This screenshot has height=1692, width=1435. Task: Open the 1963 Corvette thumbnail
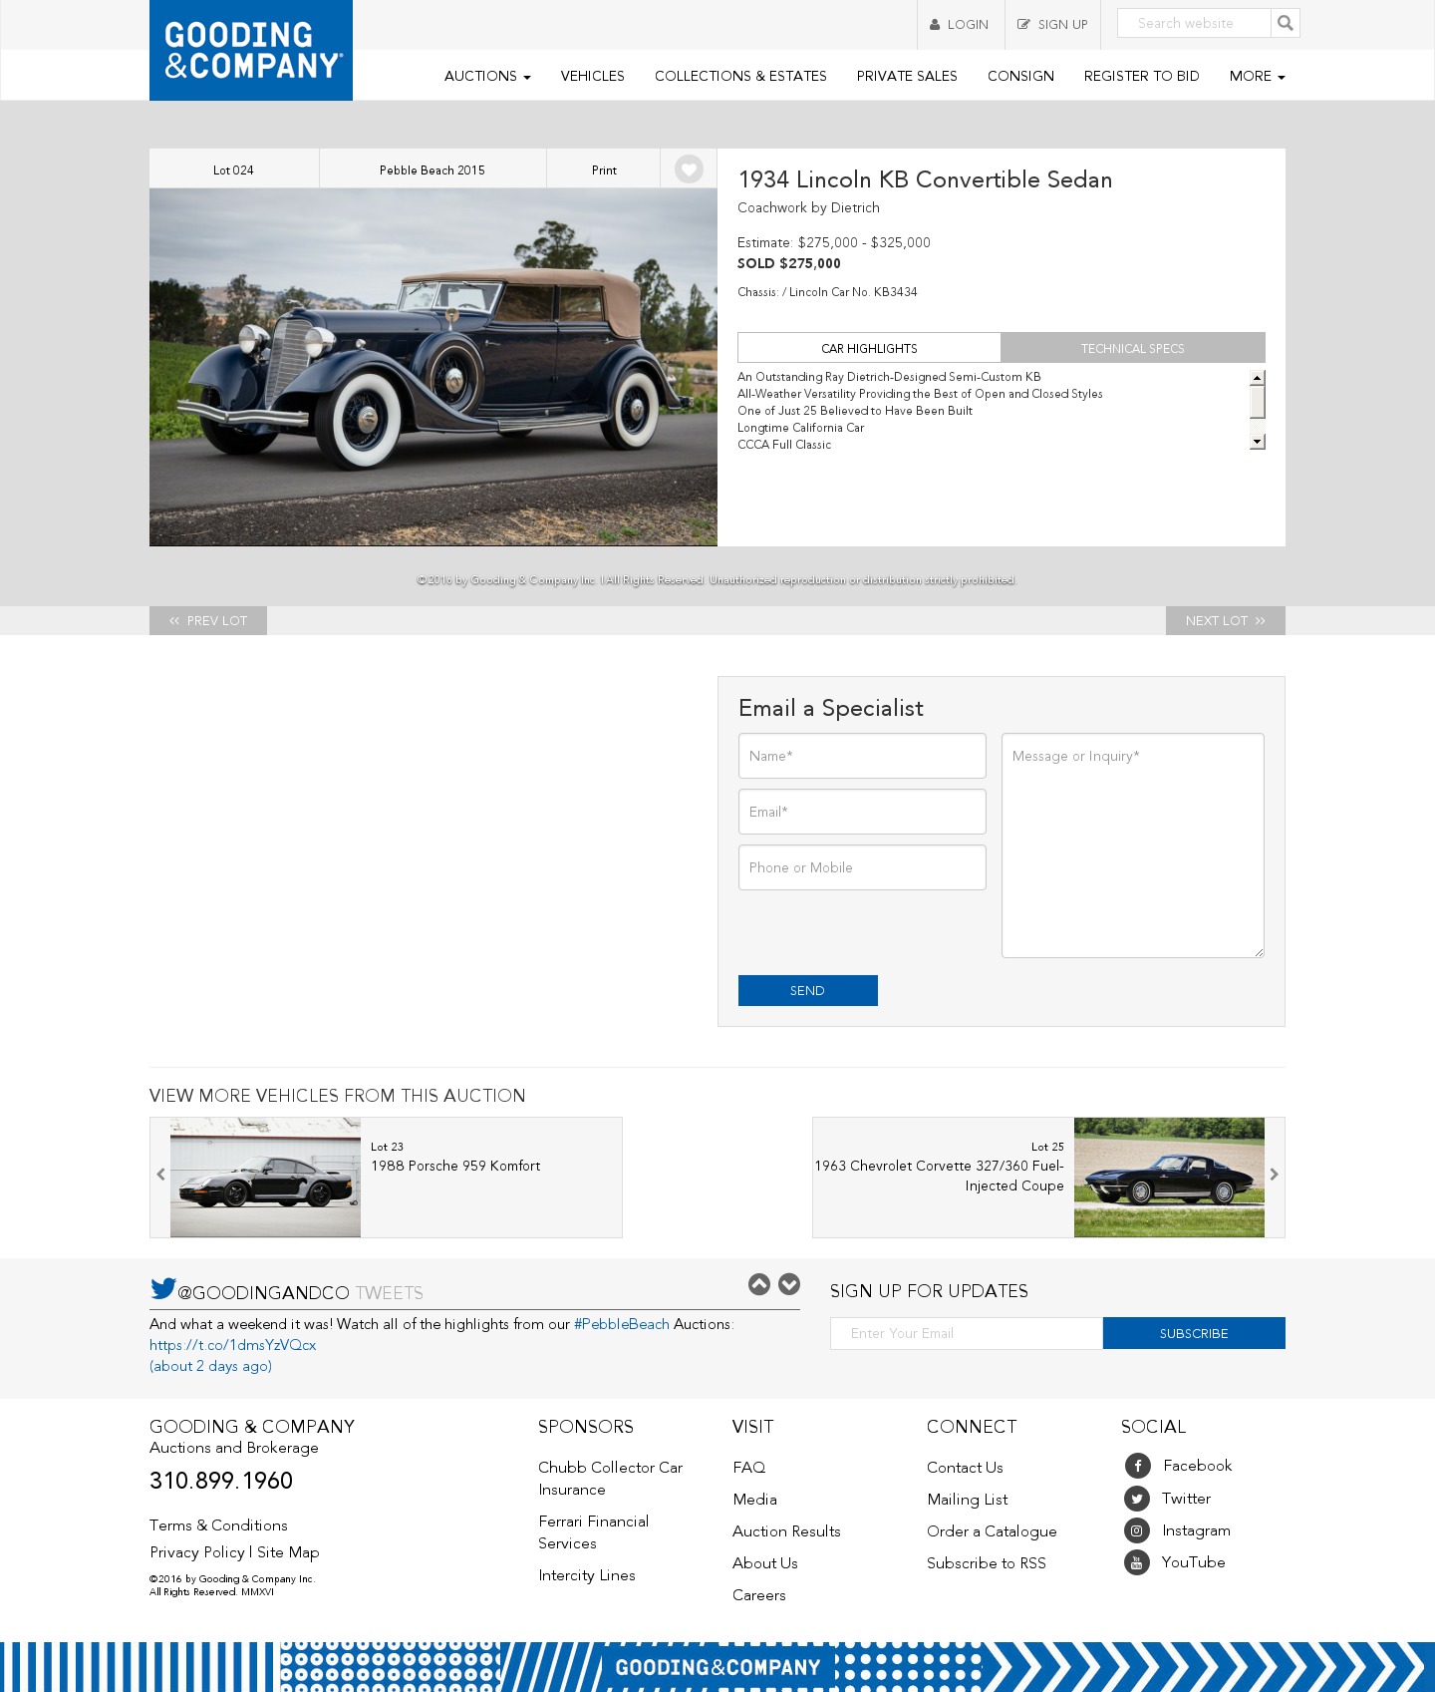click(x=1169, y=1178)
